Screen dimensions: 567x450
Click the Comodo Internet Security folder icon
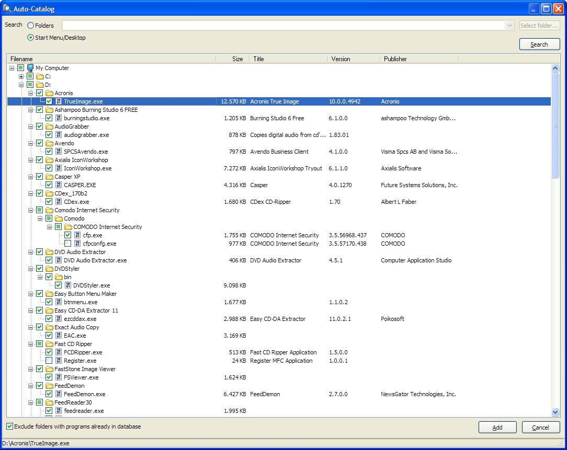click(49, 210)
